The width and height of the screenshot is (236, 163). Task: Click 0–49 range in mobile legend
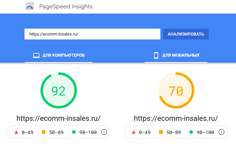[145, 132]
